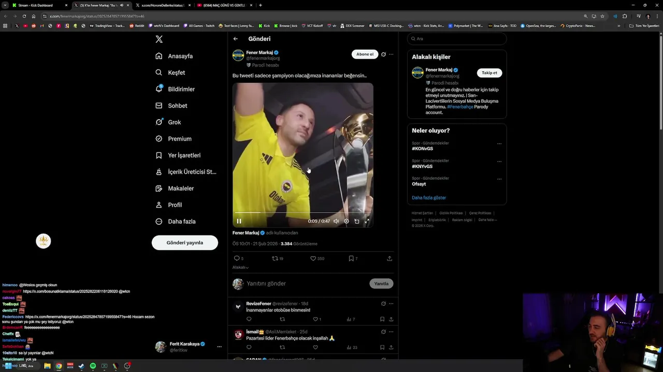Open a new browser tab

click(x=260, y=5)
